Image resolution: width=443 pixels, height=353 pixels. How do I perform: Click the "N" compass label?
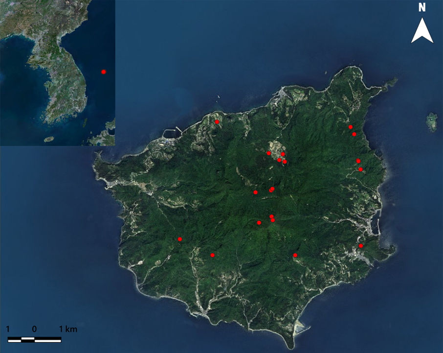[422, 8]
